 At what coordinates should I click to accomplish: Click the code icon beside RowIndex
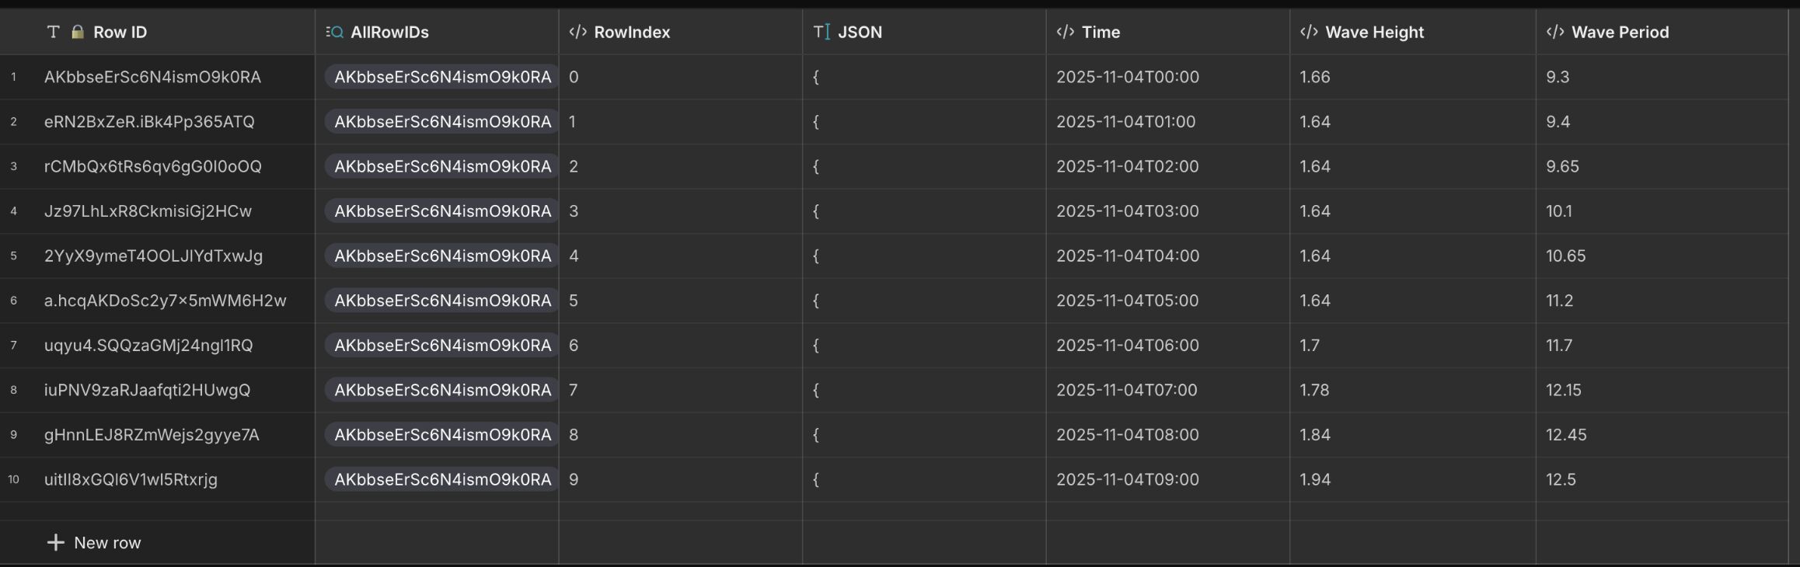pyautogui.click(x=577, y=32)
